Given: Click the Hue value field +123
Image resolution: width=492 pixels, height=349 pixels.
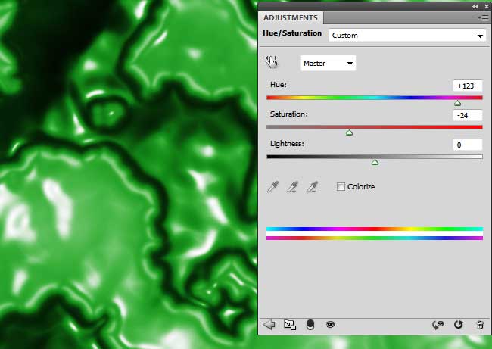Looking at the screenshot, I should point(468,86).
